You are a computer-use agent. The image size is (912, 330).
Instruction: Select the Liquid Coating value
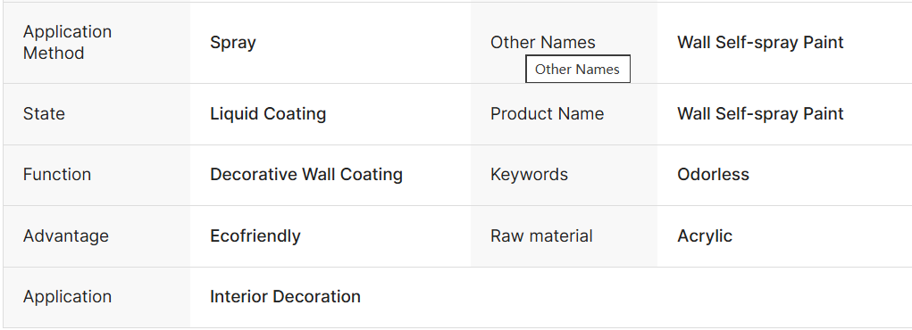pyautogui.click(x=268, y=114)
